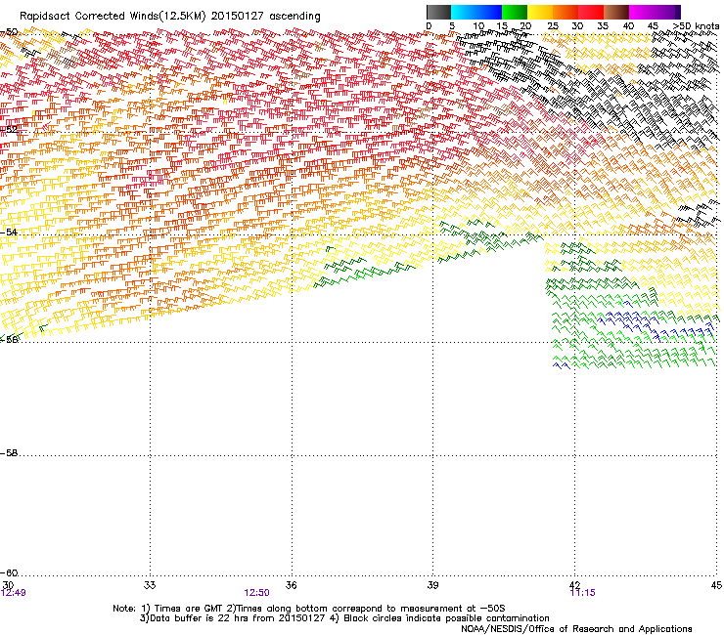The width and height of the screenshot is (724, 635).
Task: Click the '25' legend scale label
Action: point(553,26)
